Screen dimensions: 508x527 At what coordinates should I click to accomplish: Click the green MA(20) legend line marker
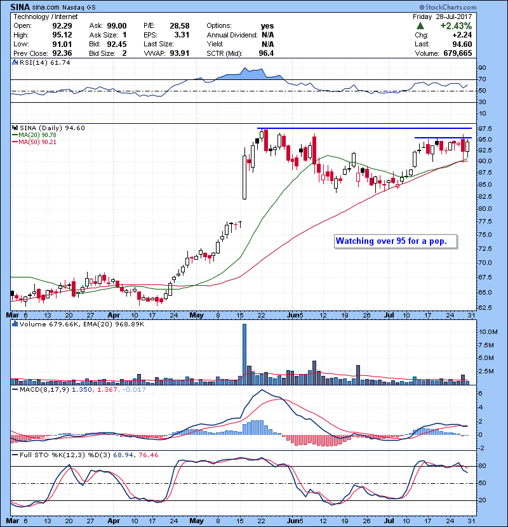[x=15, y=135]
